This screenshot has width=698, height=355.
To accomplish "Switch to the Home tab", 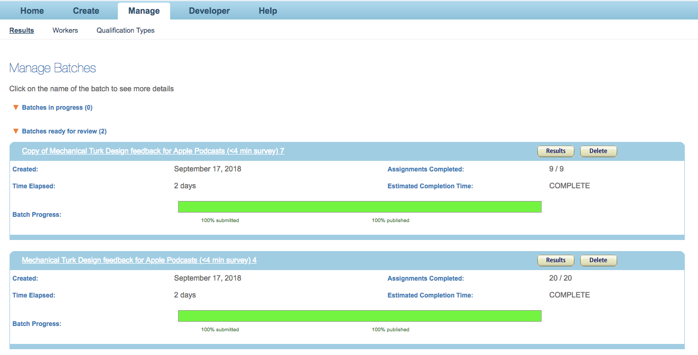I will tap(32, 11).
